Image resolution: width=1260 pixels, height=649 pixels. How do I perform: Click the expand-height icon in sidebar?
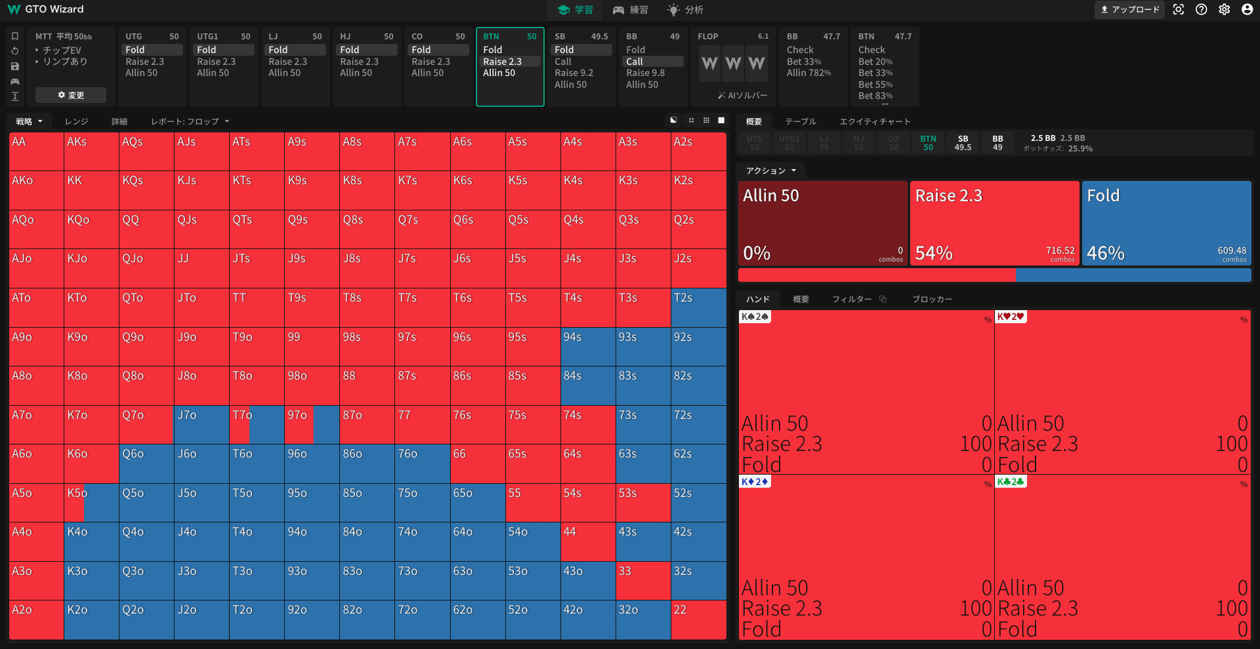(15, 96)
